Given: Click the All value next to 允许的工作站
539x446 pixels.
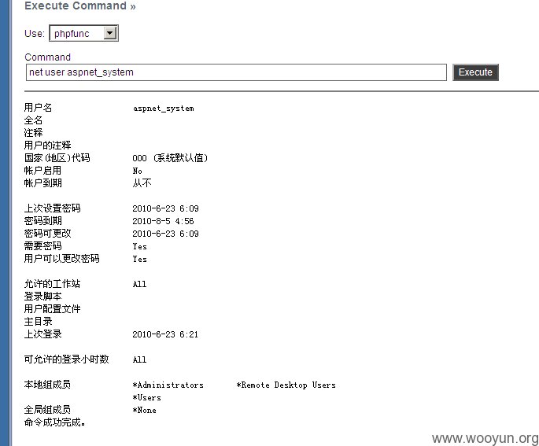Looking at the screenshot, I should click(139, 284).
